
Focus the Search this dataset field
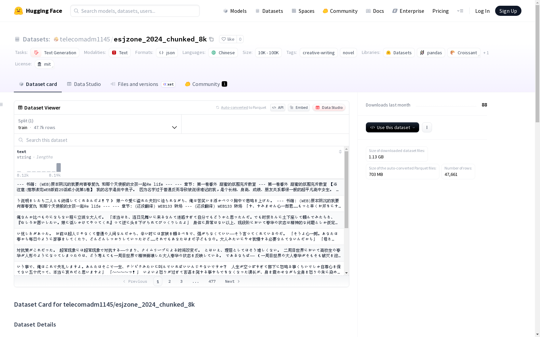(182, 140)
